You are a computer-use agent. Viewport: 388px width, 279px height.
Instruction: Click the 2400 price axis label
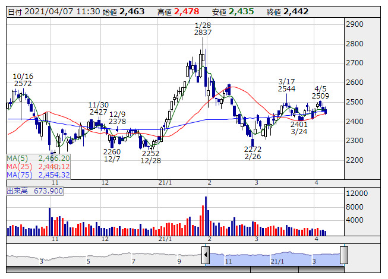(x=355, y=121)
